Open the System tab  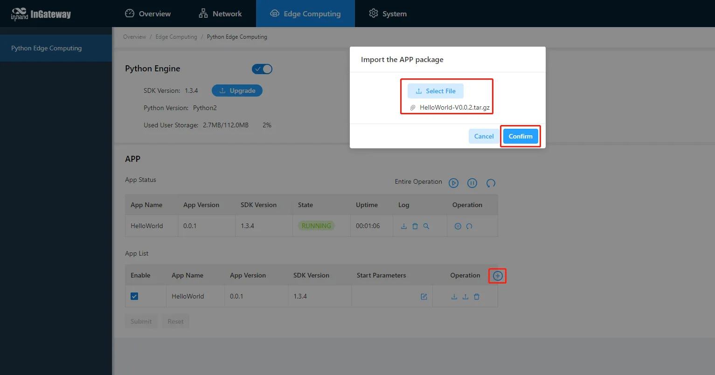388,14
